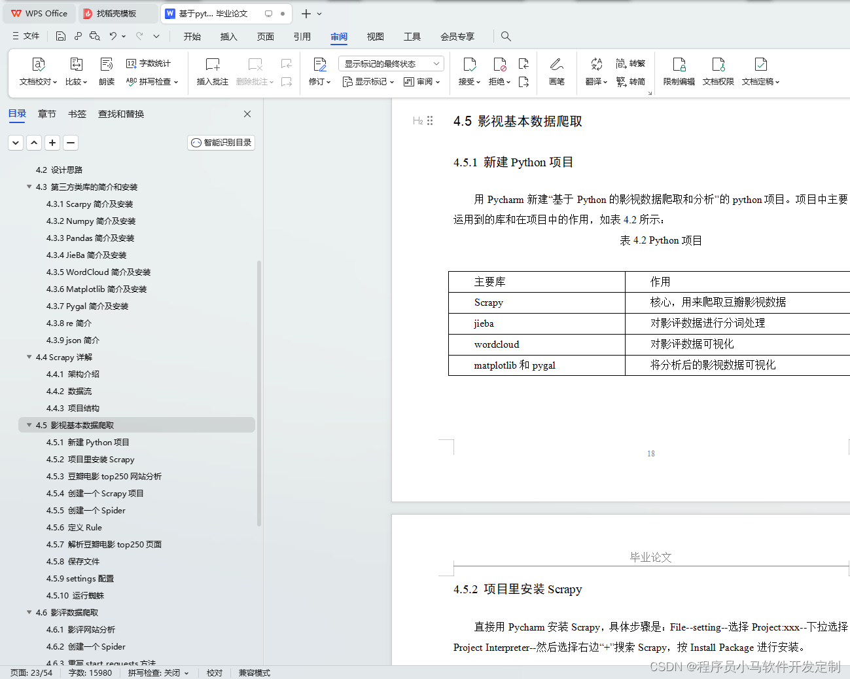Insert a comment with 插入批注
The height and width of the screenshot is (679, 850).
pyautogui.click(x=211, y=72)
